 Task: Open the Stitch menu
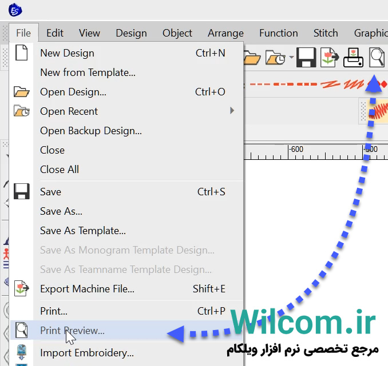[x=326, y=33]
